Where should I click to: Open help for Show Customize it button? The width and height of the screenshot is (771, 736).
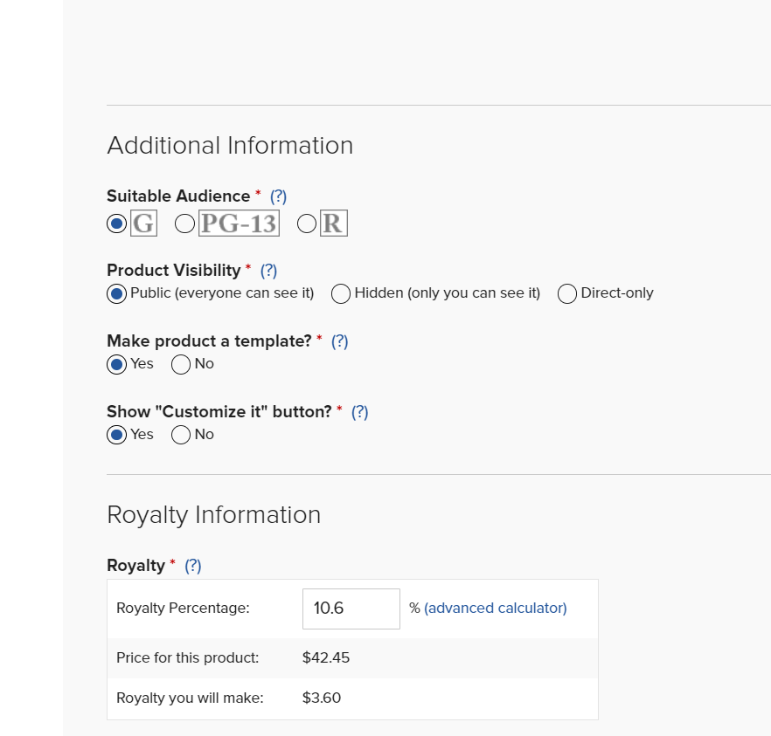tap(360, 412)
